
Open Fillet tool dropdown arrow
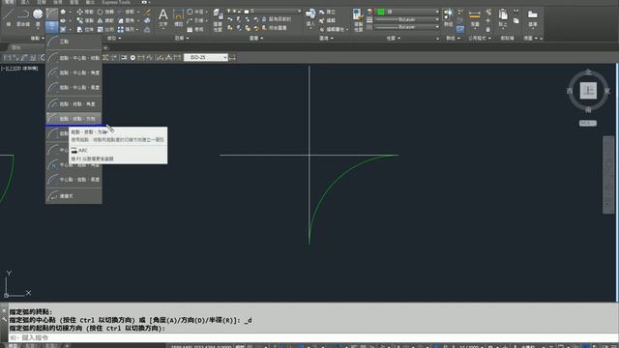point(138,20)
